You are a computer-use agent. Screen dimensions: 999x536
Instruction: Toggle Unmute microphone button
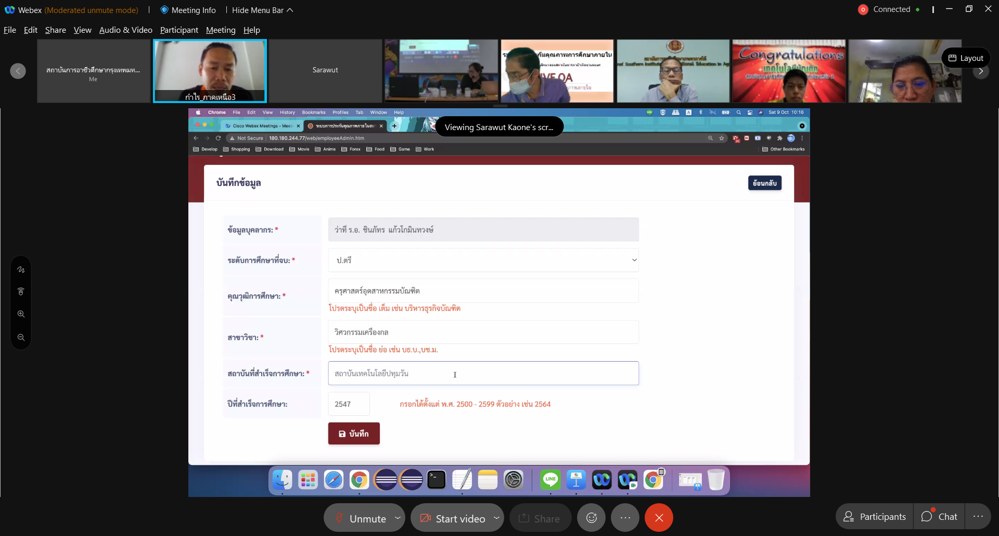coord(362,518)
